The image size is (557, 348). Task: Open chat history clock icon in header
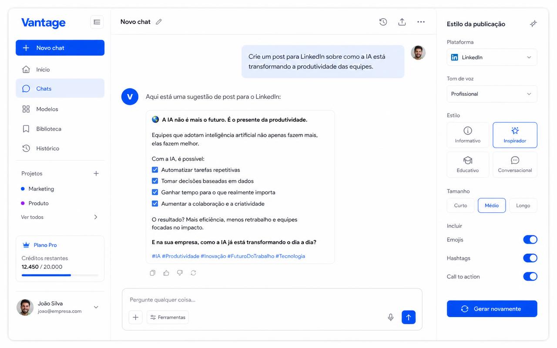click(383, 22)
